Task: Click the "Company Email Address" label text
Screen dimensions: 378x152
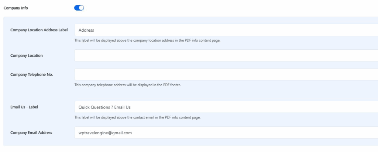Action: click(31, 132)
